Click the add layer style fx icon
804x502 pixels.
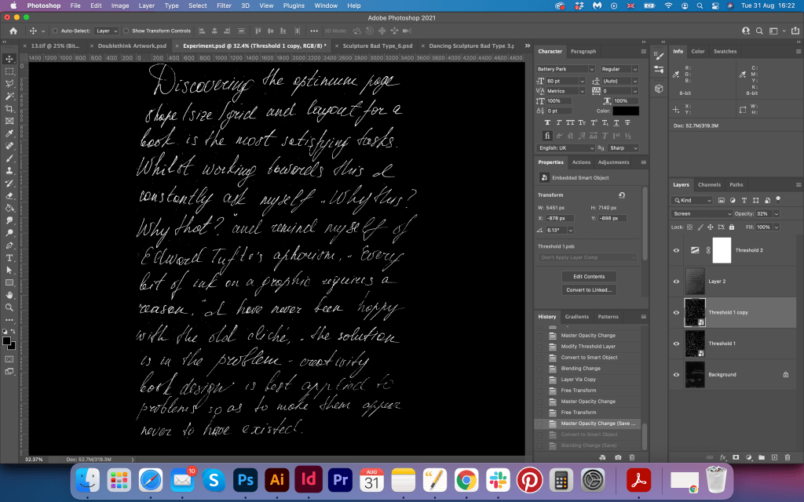[x=722, y=457]
